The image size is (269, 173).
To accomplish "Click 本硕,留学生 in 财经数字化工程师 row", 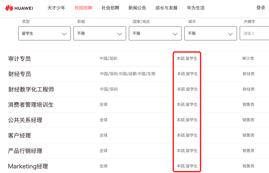I will 187,89.
